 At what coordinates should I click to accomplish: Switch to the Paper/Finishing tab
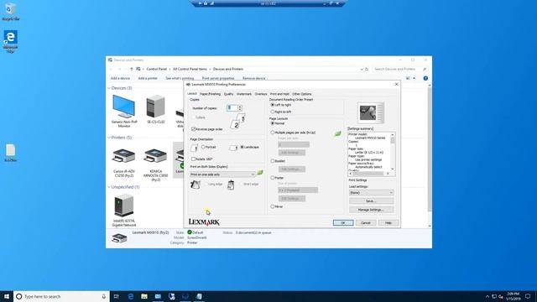tap(211, 94)
